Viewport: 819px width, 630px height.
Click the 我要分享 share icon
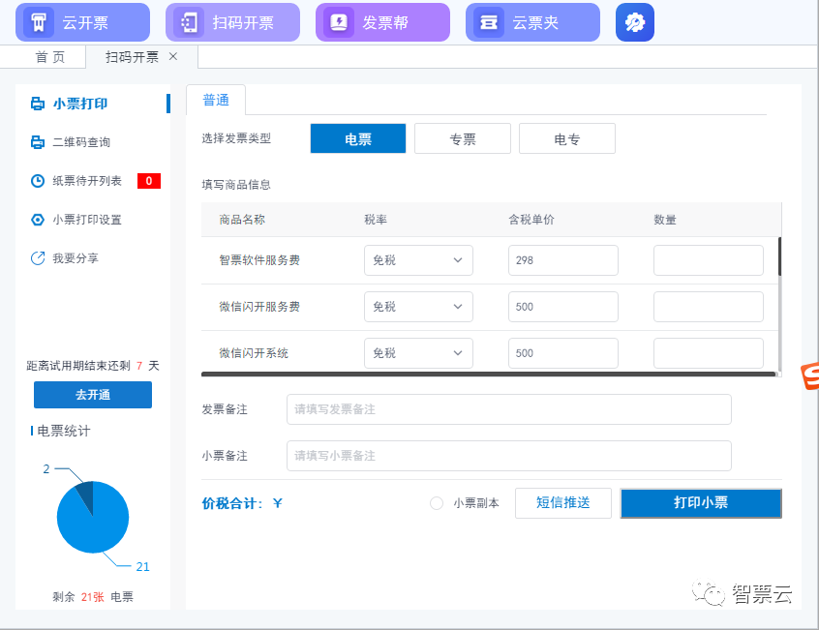(x=38, y=258)
